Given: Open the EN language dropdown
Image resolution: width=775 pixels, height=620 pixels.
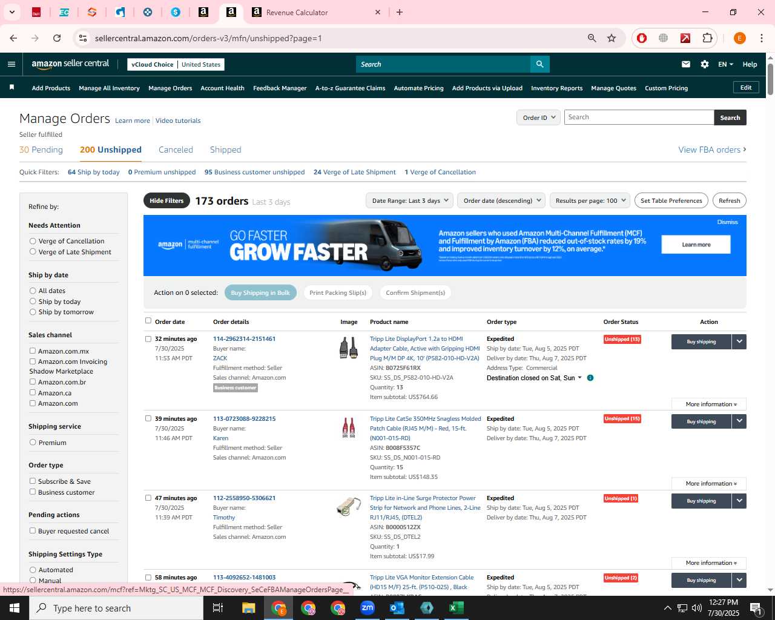Looking at the screenshot, I should (x=725, y=64).
